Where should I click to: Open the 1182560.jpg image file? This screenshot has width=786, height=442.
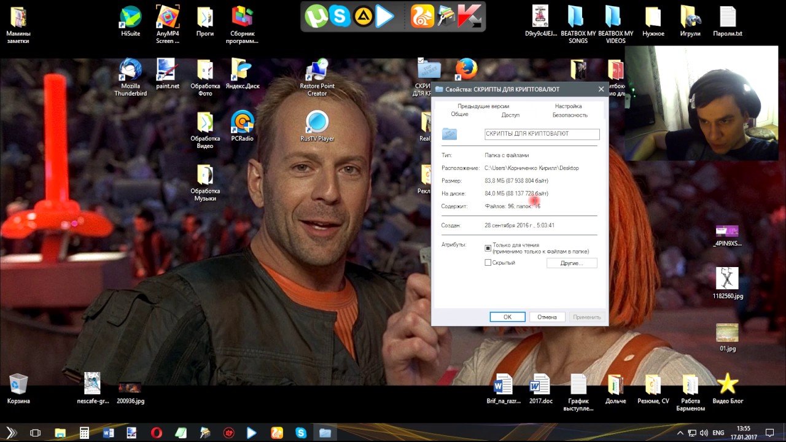pos(728,283)
